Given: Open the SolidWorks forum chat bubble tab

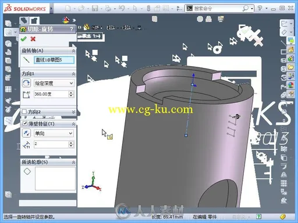Looking at the screenshot, I should point(290,41).
